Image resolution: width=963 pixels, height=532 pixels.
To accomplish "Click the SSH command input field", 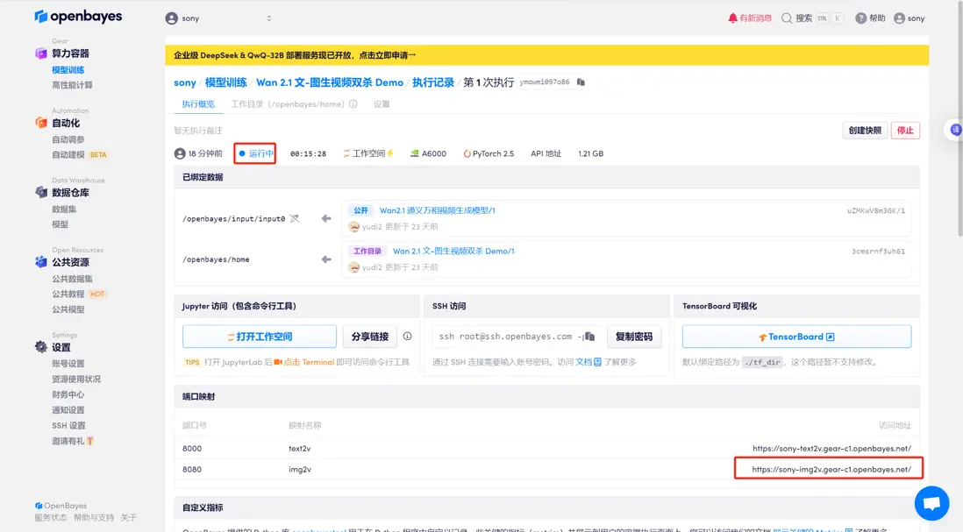I will tap(508, 337).
